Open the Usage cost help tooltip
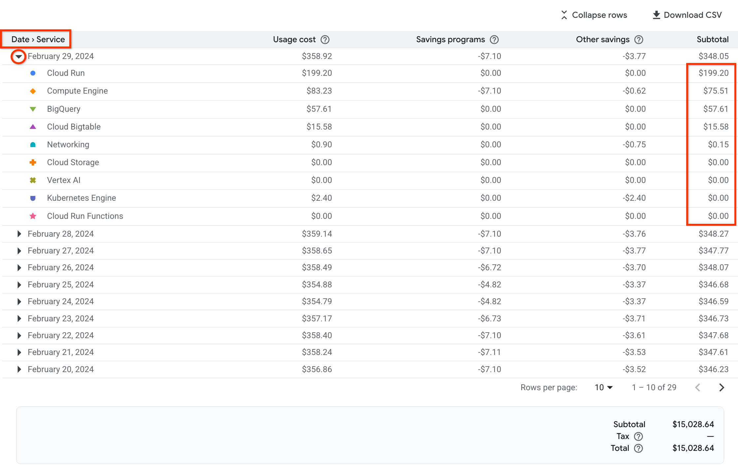The width and height of the screenshot is (738, 470). pyautogui.click(x=326, y=39)
